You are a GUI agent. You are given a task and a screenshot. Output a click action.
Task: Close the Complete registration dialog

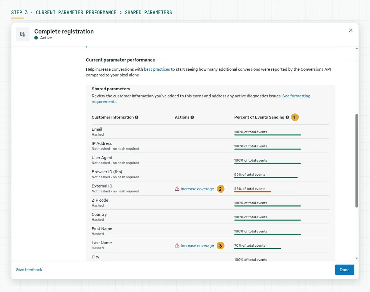(x=351, y=30)
